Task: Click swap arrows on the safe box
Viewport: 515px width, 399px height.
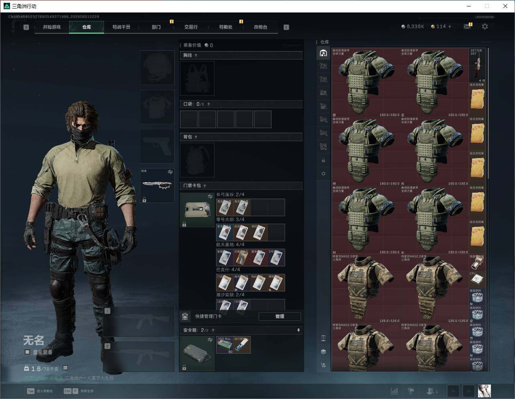Action: [x=210, y=340]
